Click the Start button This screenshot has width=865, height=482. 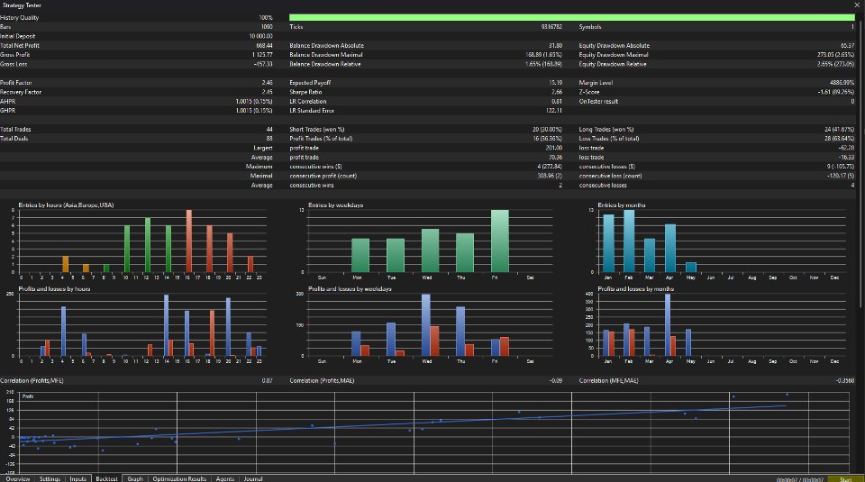click(x=846, y=479)
